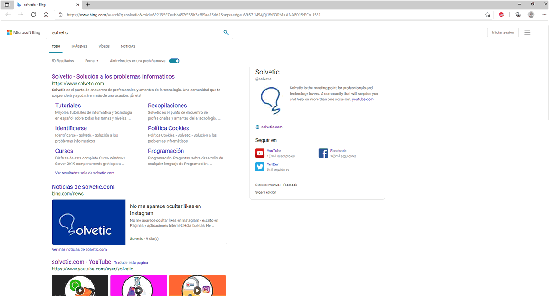Go back with the browser back arrow
Image resolution: width=549 pixels, height=296 pixels.
pyautogui.click(x=8, y=15)
